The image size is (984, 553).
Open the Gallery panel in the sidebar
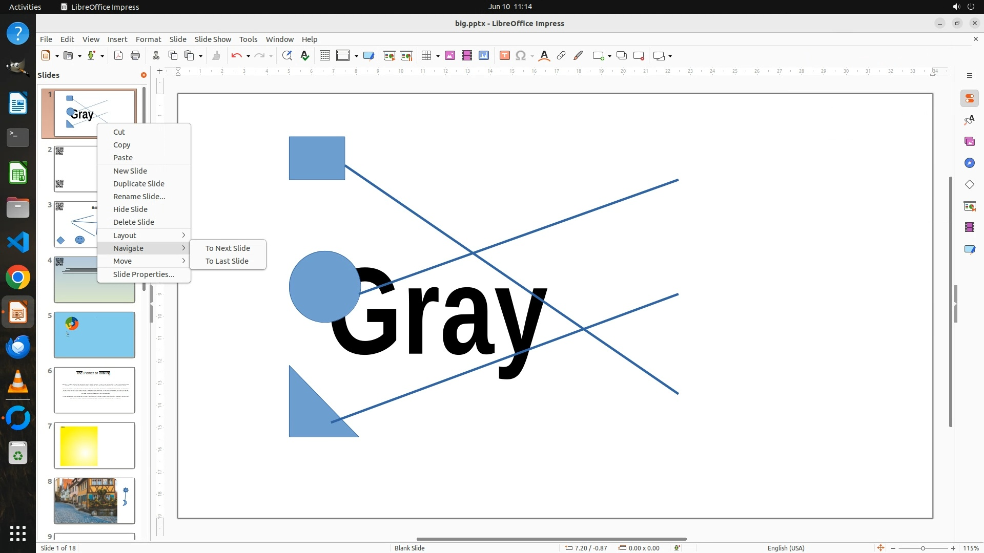coord(969,141)
